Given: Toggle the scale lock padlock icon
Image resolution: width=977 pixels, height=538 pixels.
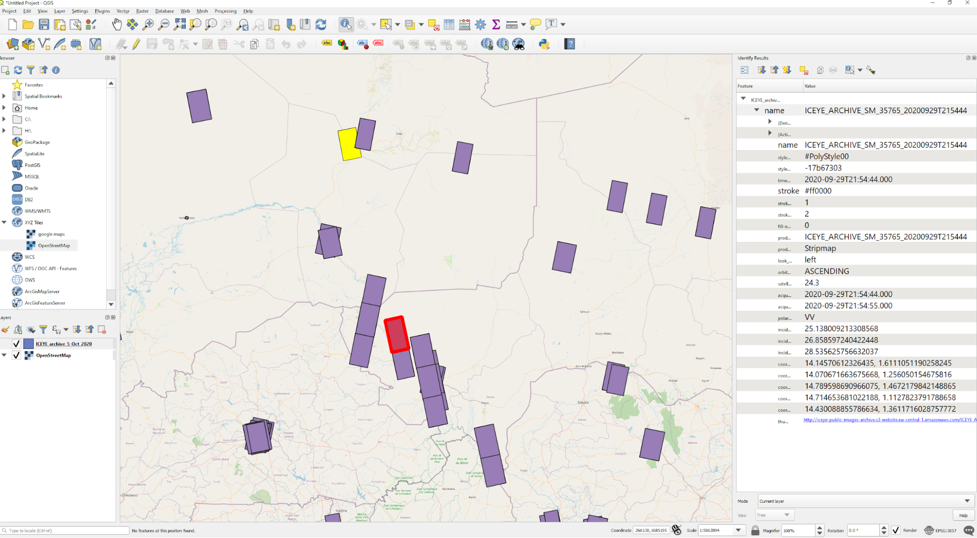Looking at the screenshot, I should (x=755, y=530).
